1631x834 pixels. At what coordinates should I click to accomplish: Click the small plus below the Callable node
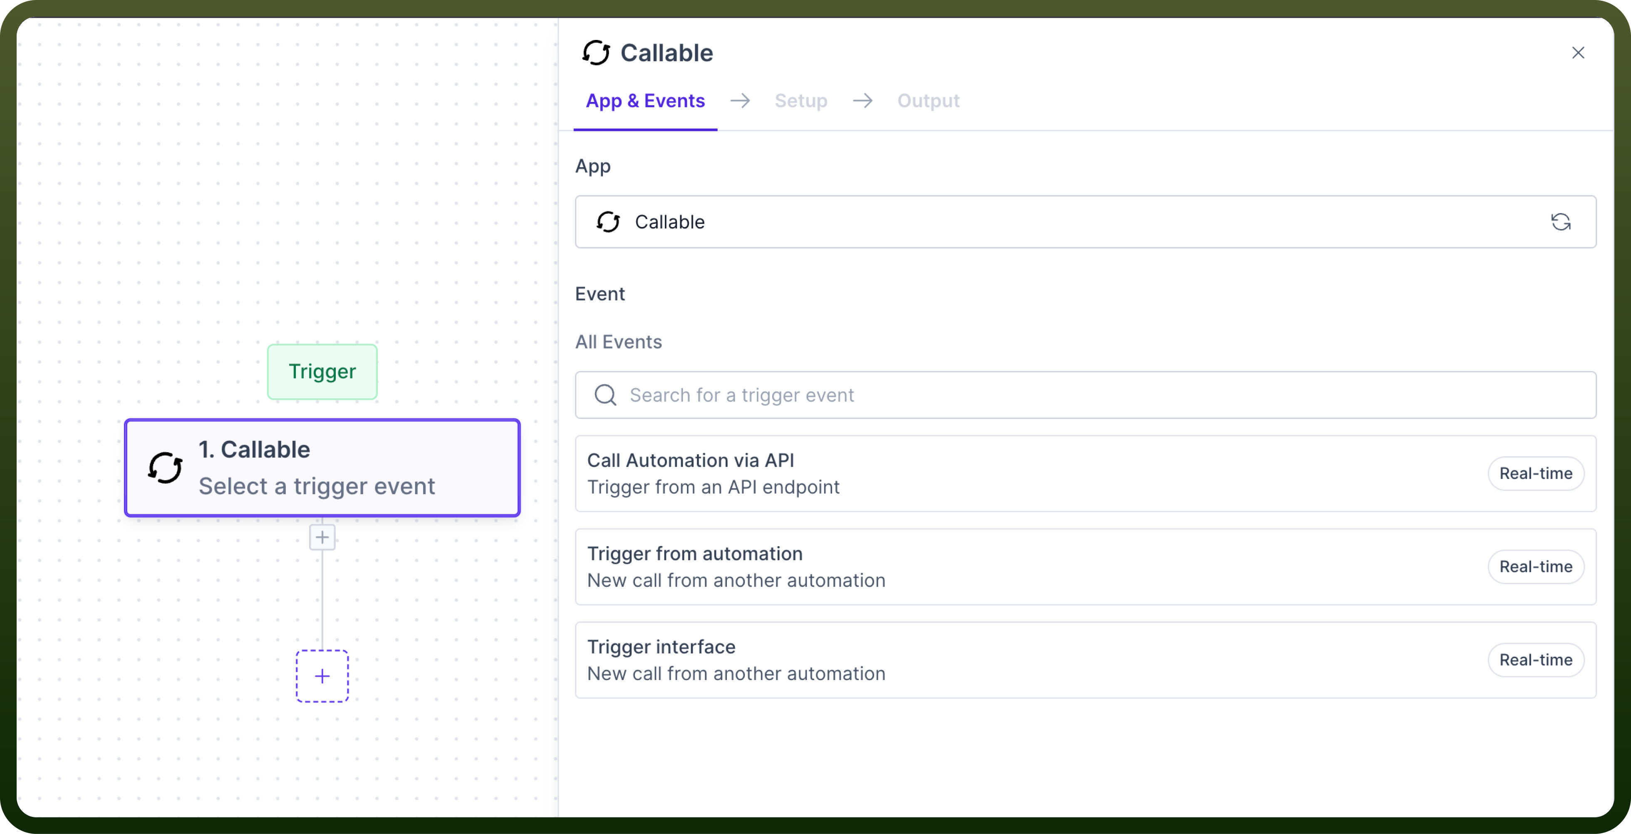click(322, 537)
